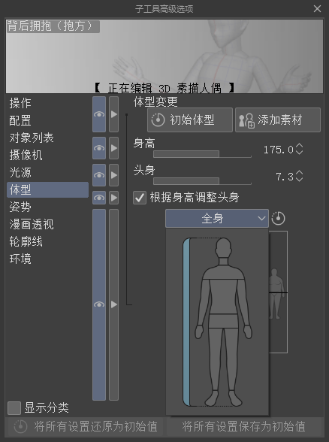
Task: Select the 光源 category
Action: [47, 173]
